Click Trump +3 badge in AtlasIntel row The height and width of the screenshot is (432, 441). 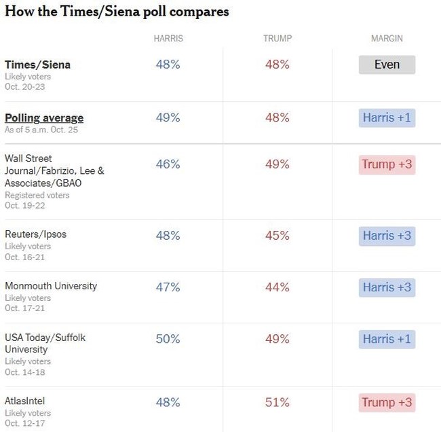(387, 403)
